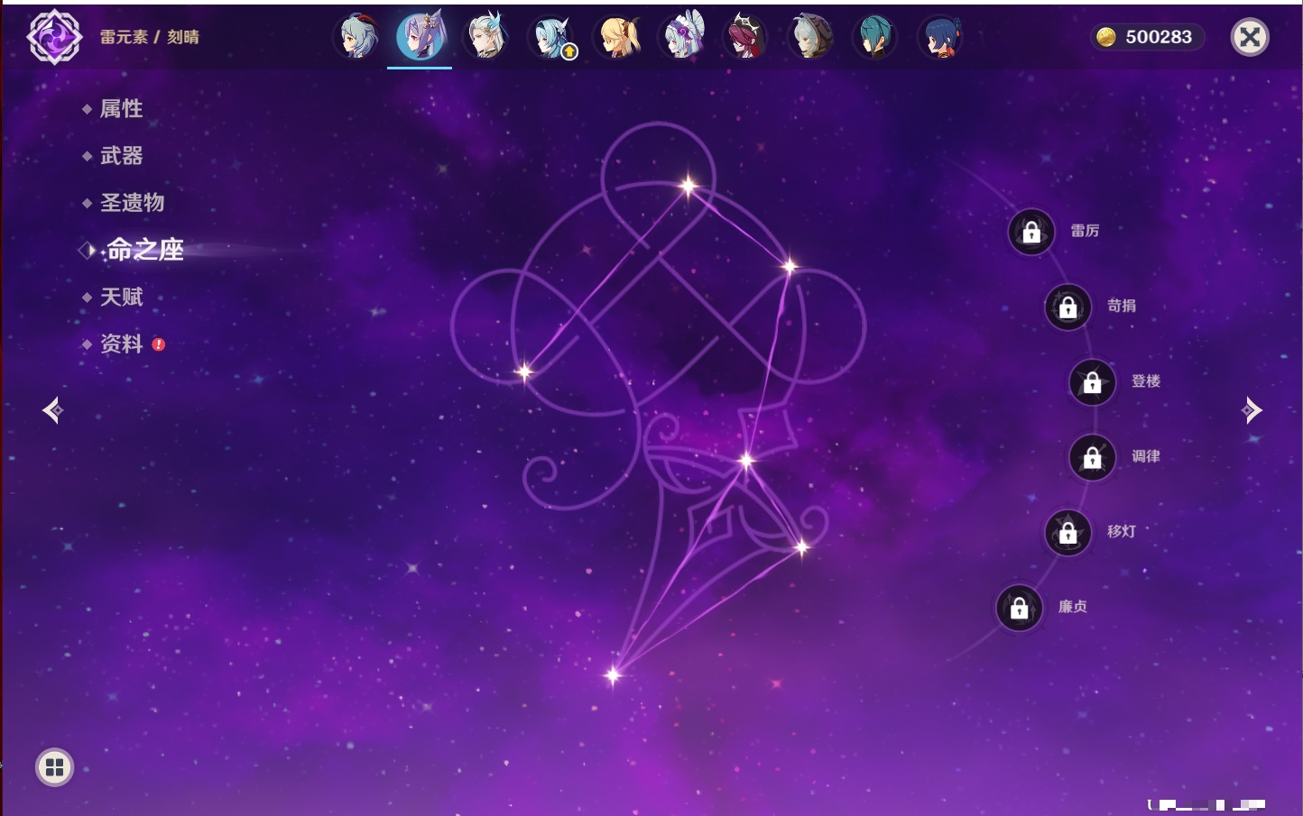Click the bottommost star of the constellation
1303x816 pixels.
click(613, 675)
